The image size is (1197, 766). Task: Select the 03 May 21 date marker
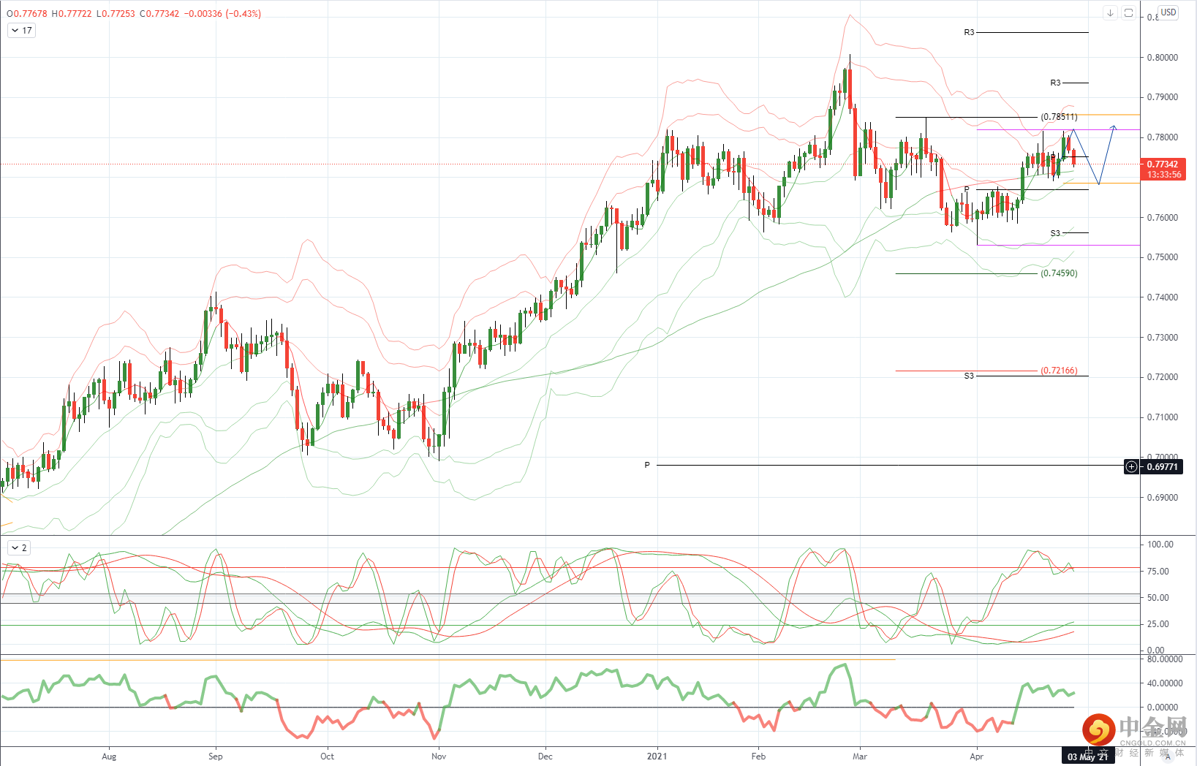[1087, 756]
